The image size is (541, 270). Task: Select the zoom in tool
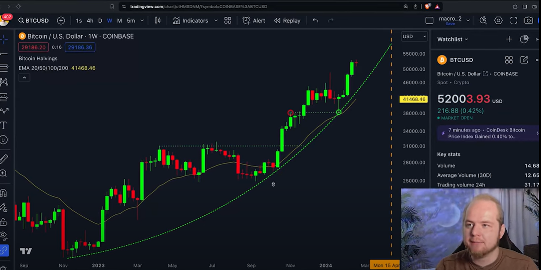[x=3, y=174]
